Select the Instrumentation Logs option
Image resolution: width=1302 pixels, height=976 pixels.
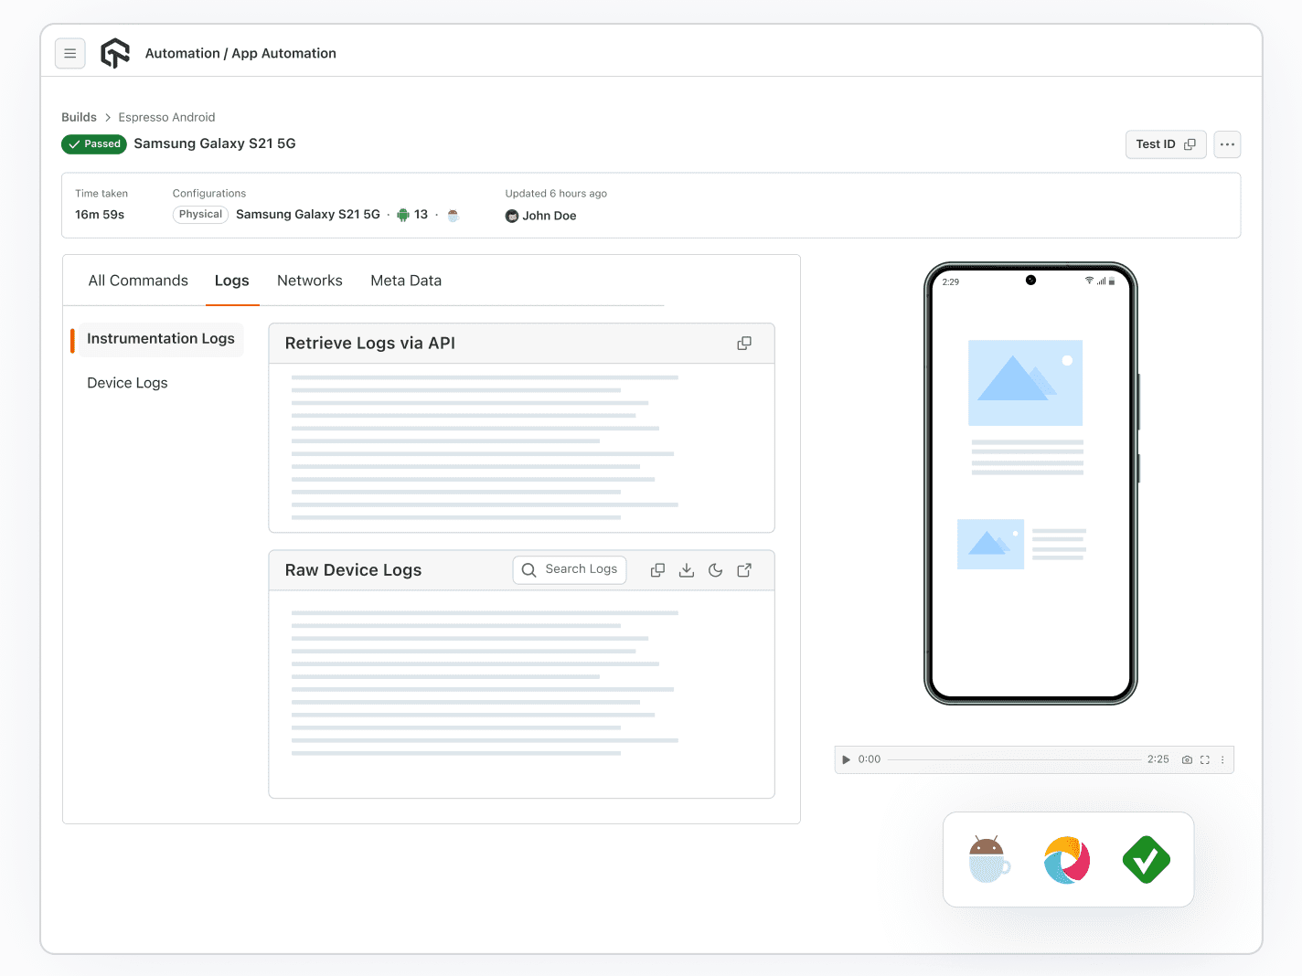click(159, 339)
